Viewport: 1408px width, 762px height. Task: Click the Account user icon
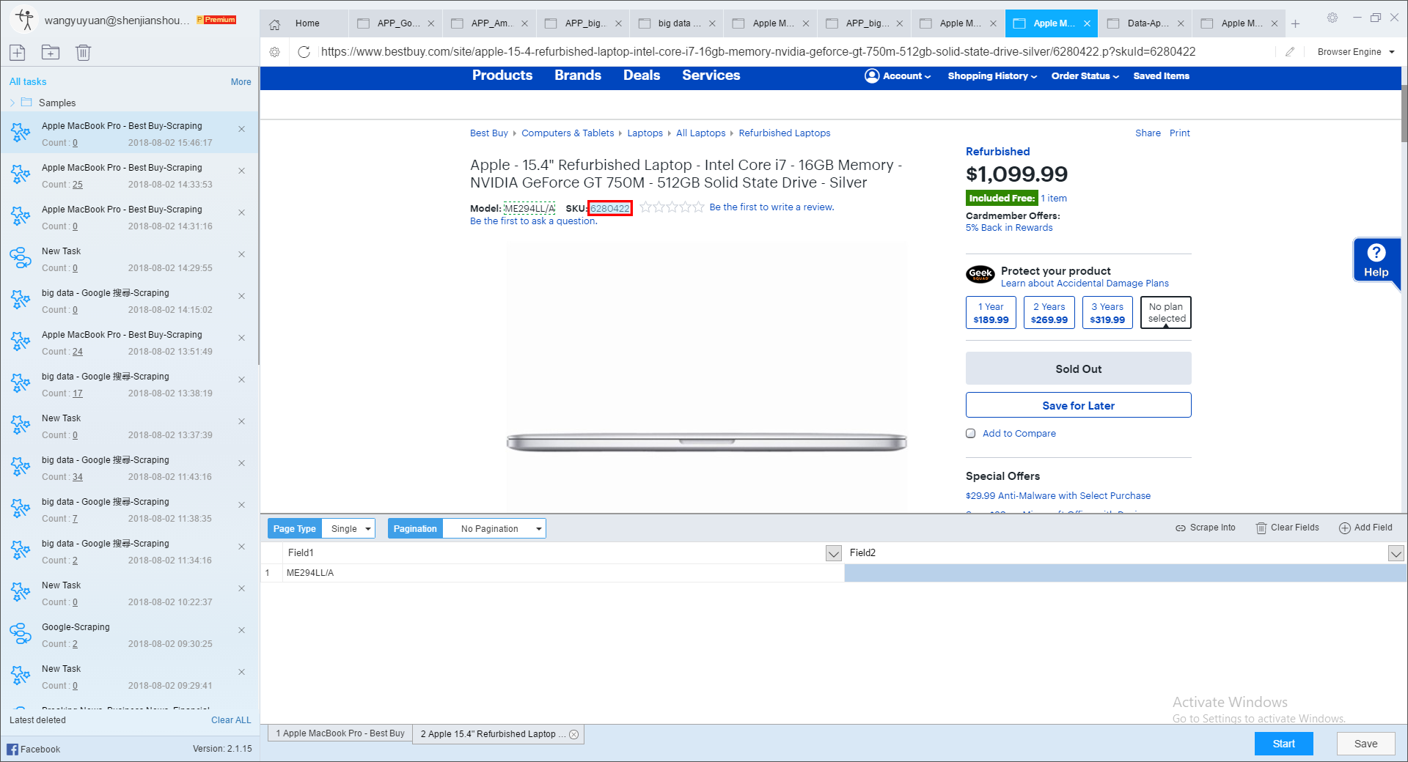coord(872,75)
